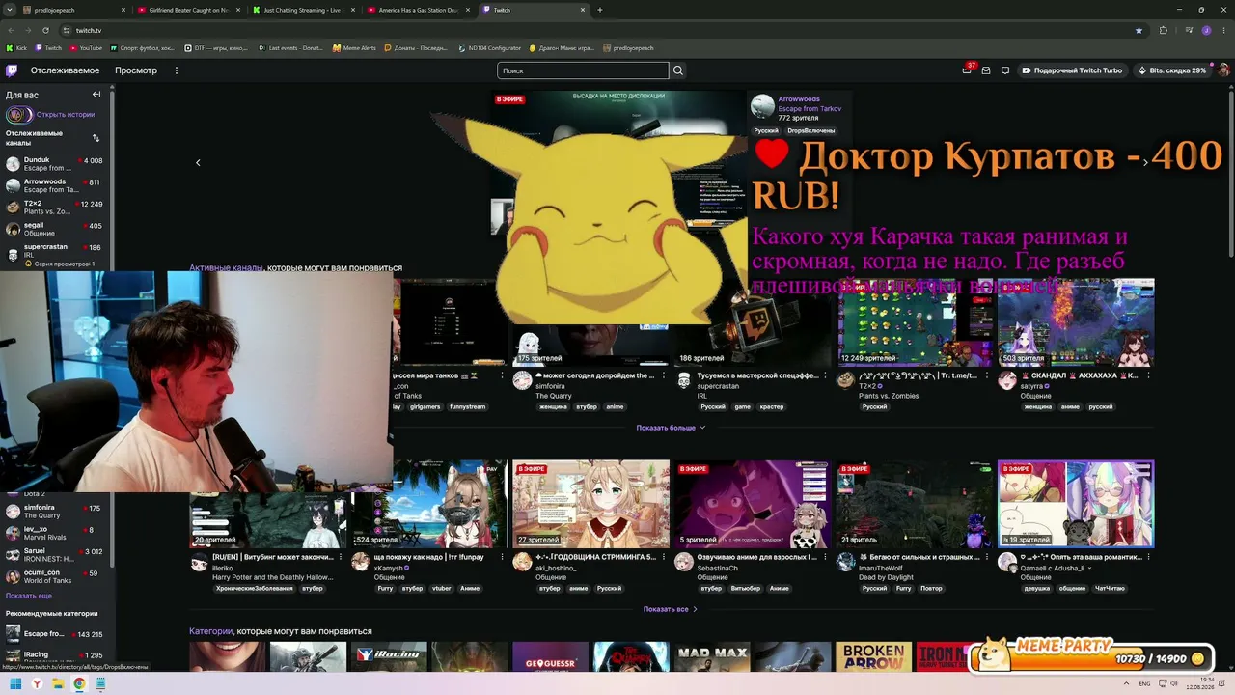Reload the page
This screenshot has height=695, width=1235.
44,30
